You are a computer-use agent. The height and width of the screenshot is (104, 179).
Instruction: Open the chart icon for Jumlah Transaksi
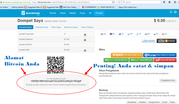pyautogui.click(x=85, y=35)
